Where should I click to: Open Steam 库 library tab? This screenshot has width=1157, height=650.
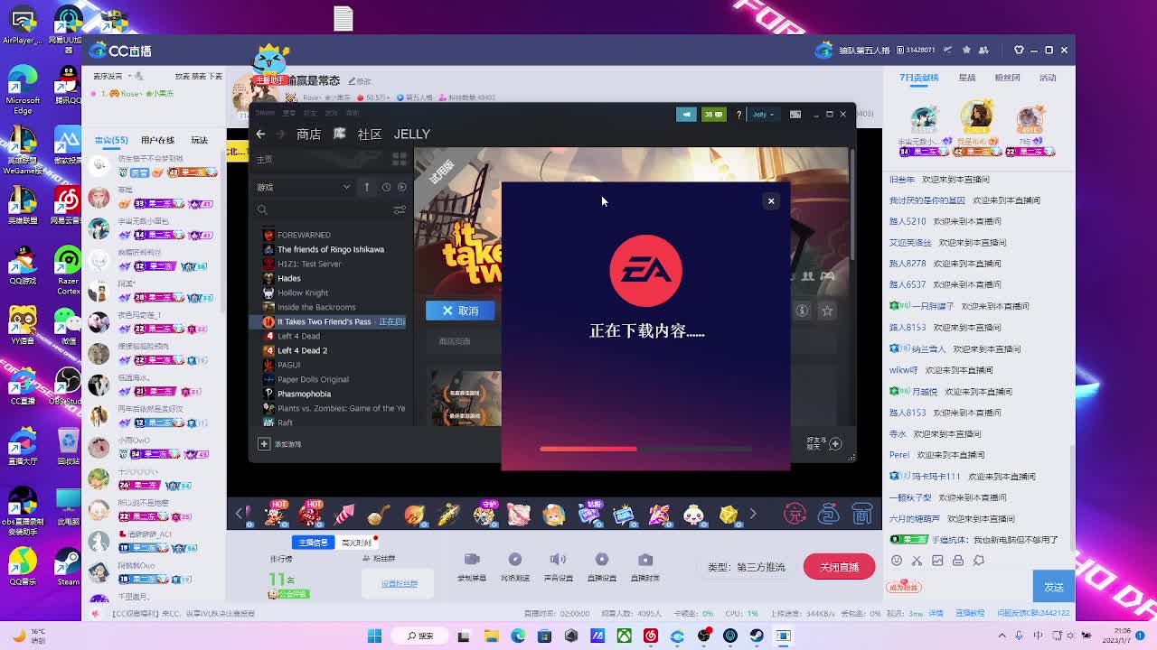coord(340,134)
